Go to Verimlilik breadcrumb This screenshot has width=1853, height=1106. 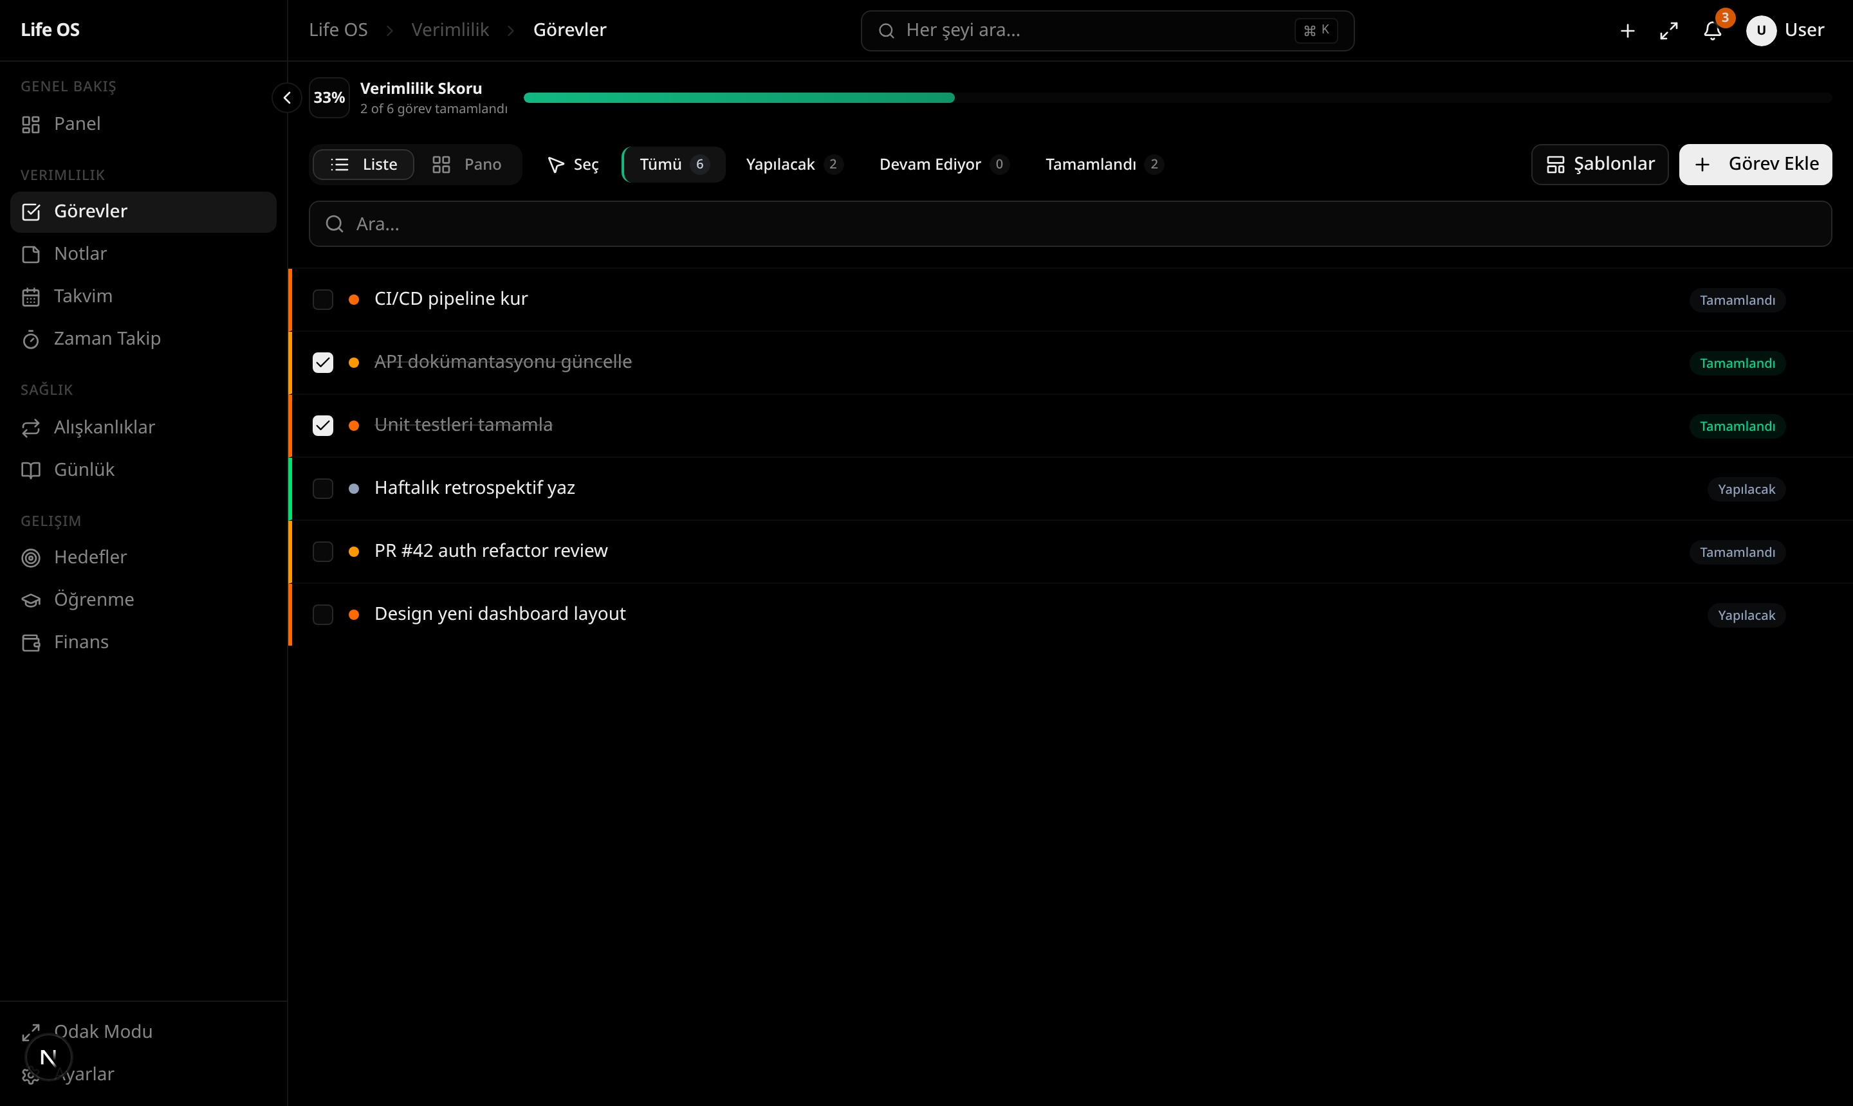(x=450, y=30)
